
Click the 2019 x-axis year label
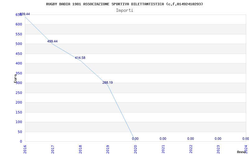click(108, 149)
